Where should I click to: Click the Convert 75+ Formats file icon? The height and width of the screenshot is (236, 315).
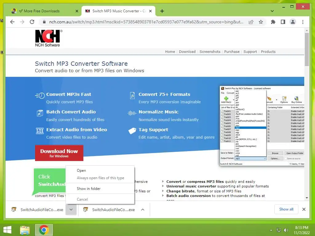click(132, 96)
